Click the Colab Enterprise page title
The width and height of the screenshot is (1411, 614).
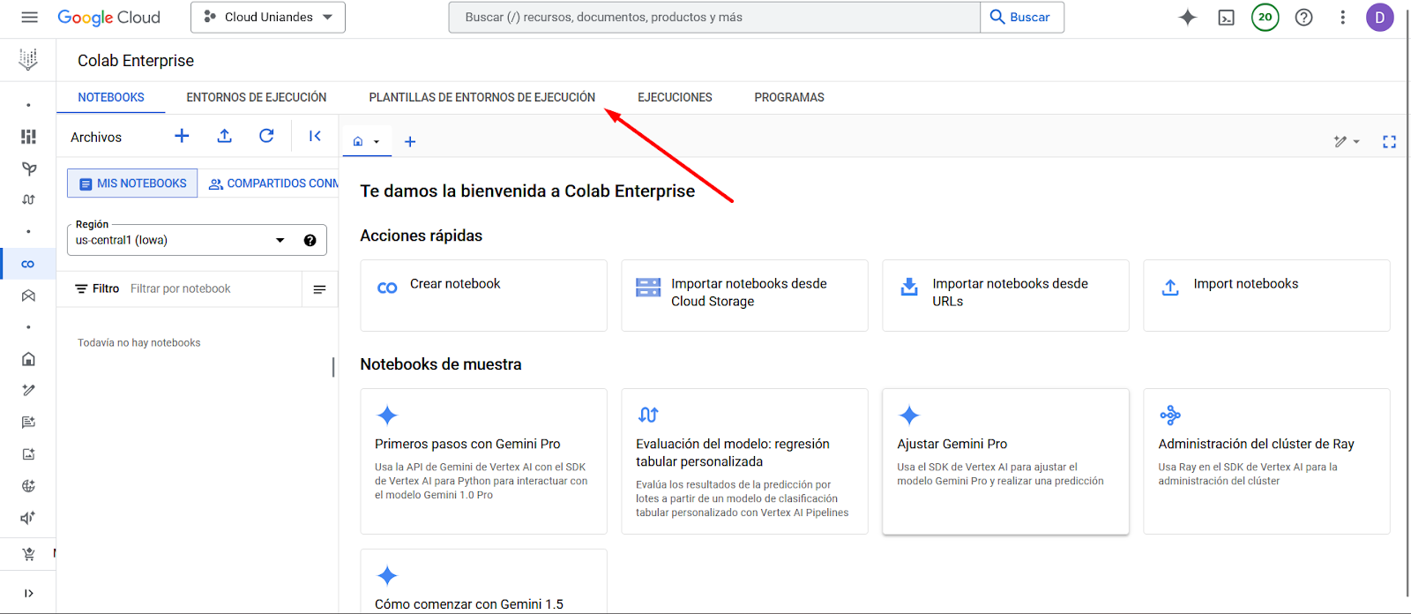click(136, 60)
